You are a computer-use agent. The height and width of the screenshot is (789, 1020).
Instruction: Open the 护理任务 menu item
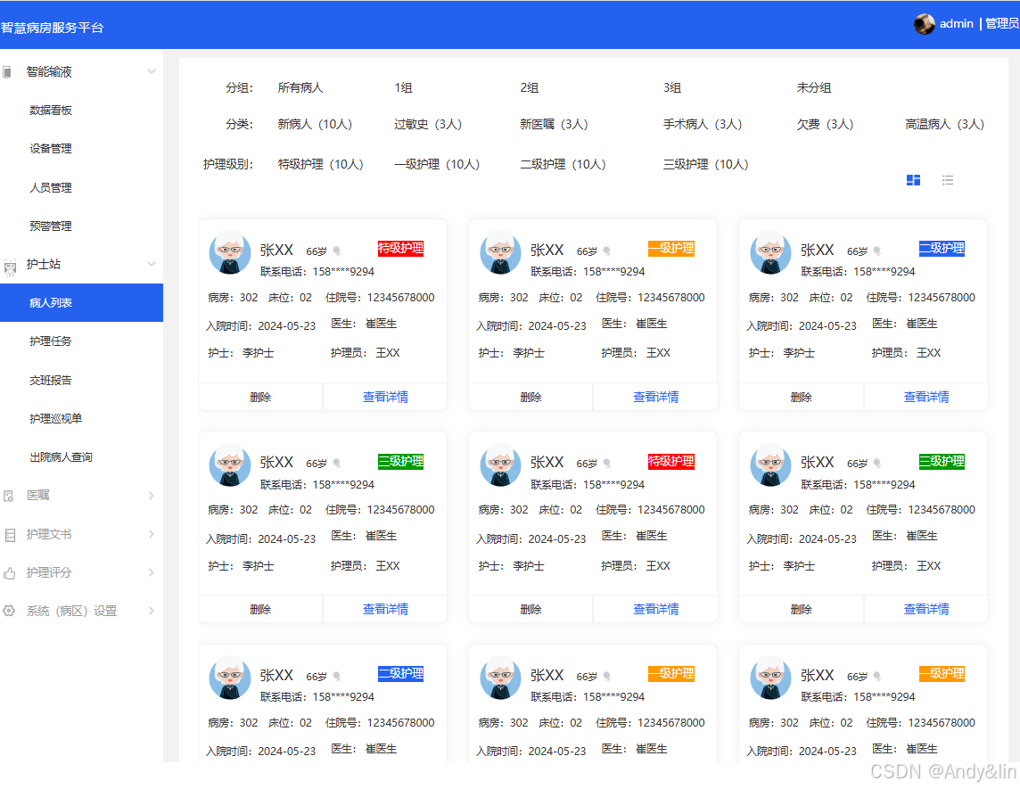tap(51, 341)
